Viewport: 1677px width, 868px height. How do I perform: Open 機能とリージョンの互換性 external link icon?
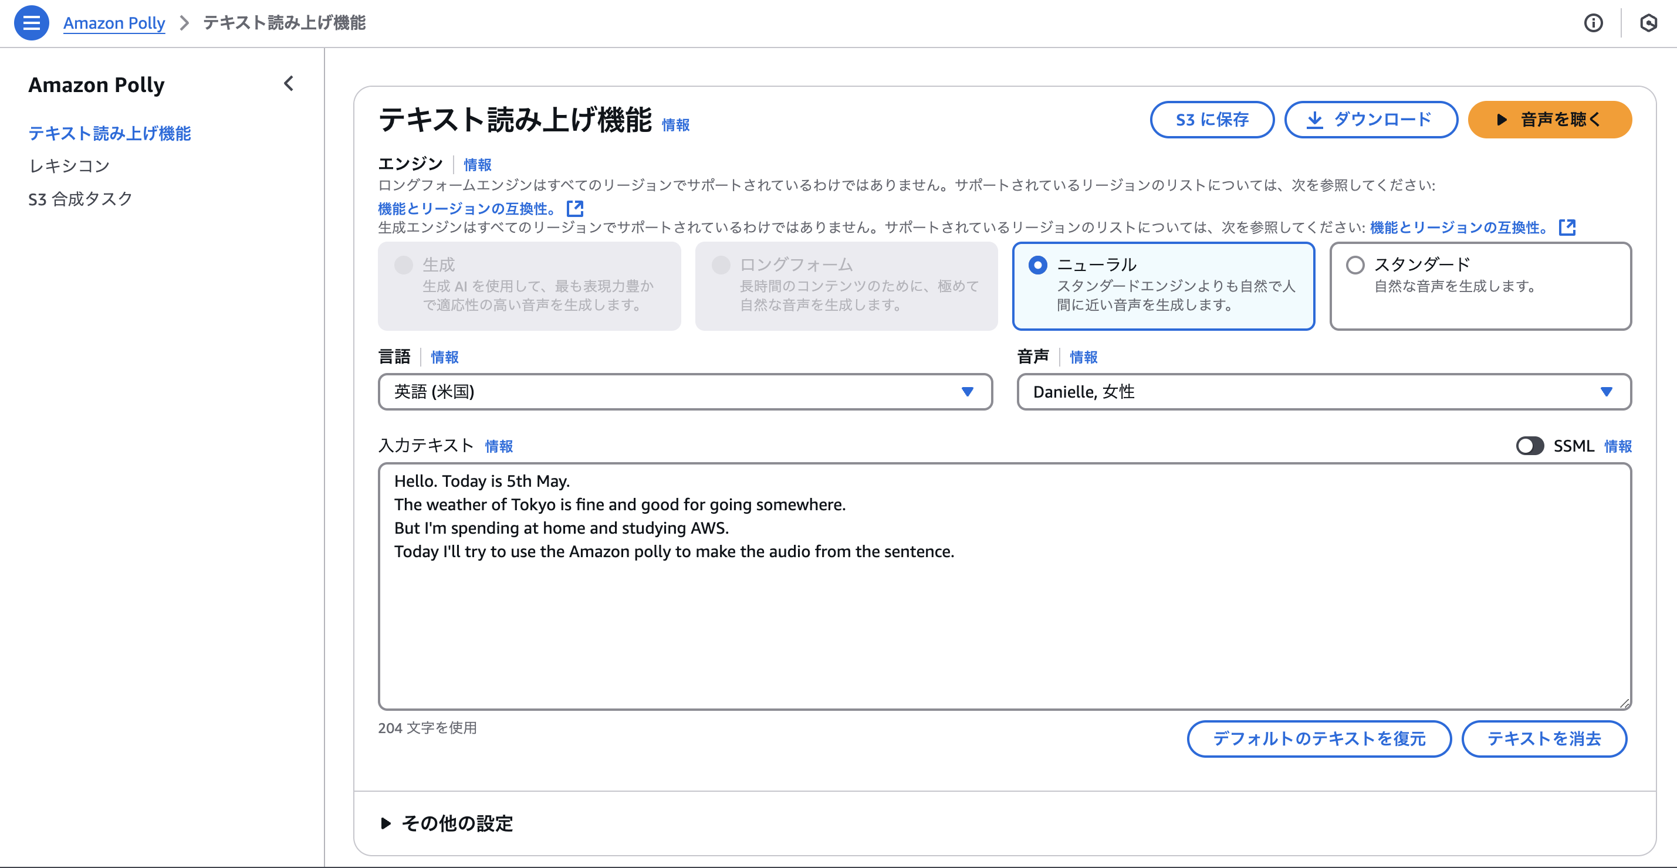coord(575,208)
